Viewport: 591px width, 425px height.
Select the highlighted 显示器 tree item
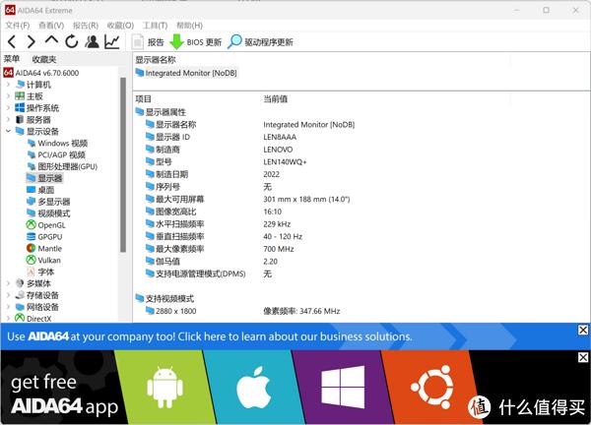[45, 178]
